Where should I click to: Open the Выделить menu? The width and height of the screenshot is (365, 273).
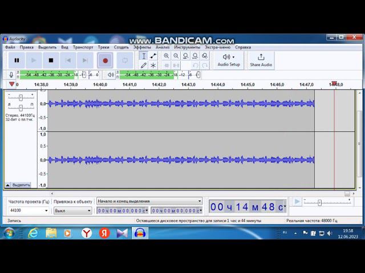[47, 47]
